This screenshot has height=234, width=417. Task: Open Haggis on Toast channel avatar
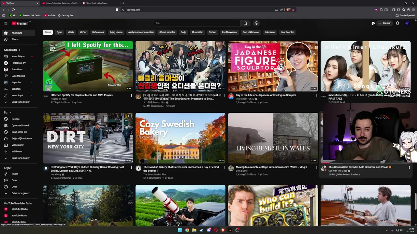click(x=46, y=96)
